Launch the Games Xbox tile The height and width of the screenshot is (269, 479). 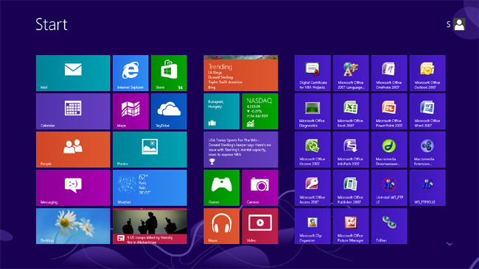click(x=222, y=187)
